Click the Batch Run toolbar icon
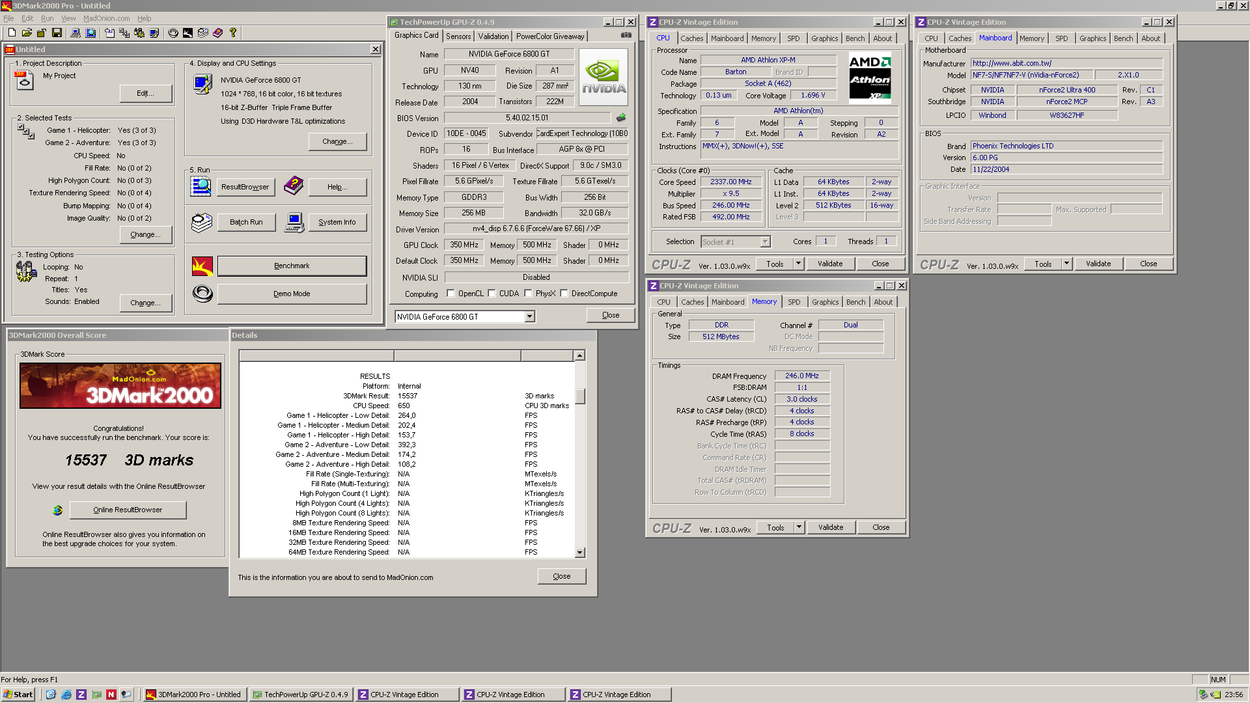 click(x=203, y=33)
